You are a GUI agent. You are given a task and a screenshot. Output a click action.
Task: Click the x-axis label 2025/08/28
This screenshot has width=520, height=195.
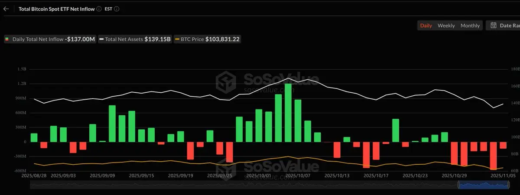pos(33,176)
